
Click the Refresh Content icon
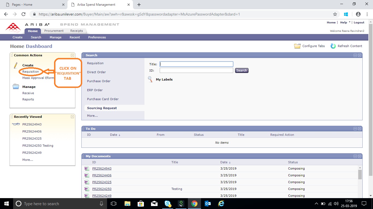tap(333, 46)
